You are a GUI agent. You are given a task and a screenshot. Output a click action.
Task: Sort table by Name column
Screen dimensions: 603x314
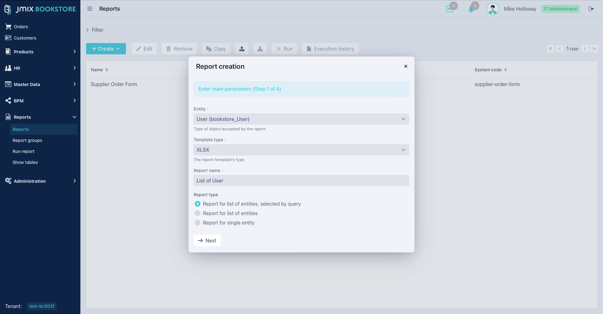click(x=99, y=70)
